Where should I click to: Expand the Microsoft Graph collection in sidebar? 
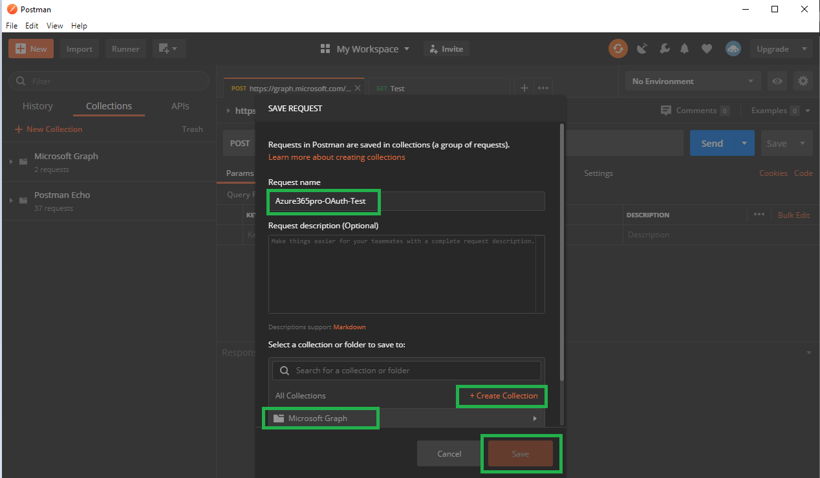tap(11, 162)
